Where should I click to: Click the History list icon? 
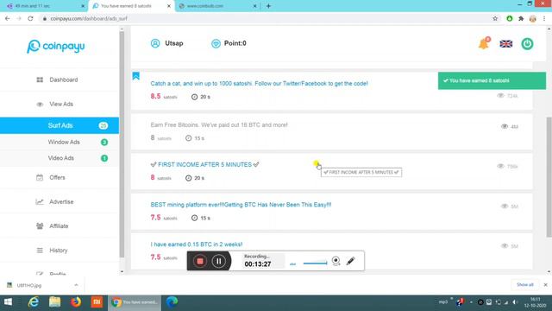pyautogui.click(x=40, y=251)
